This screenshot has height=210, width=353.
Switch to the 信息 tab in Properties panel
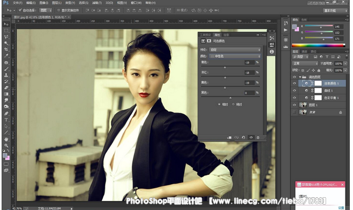[x=226, y=35]
